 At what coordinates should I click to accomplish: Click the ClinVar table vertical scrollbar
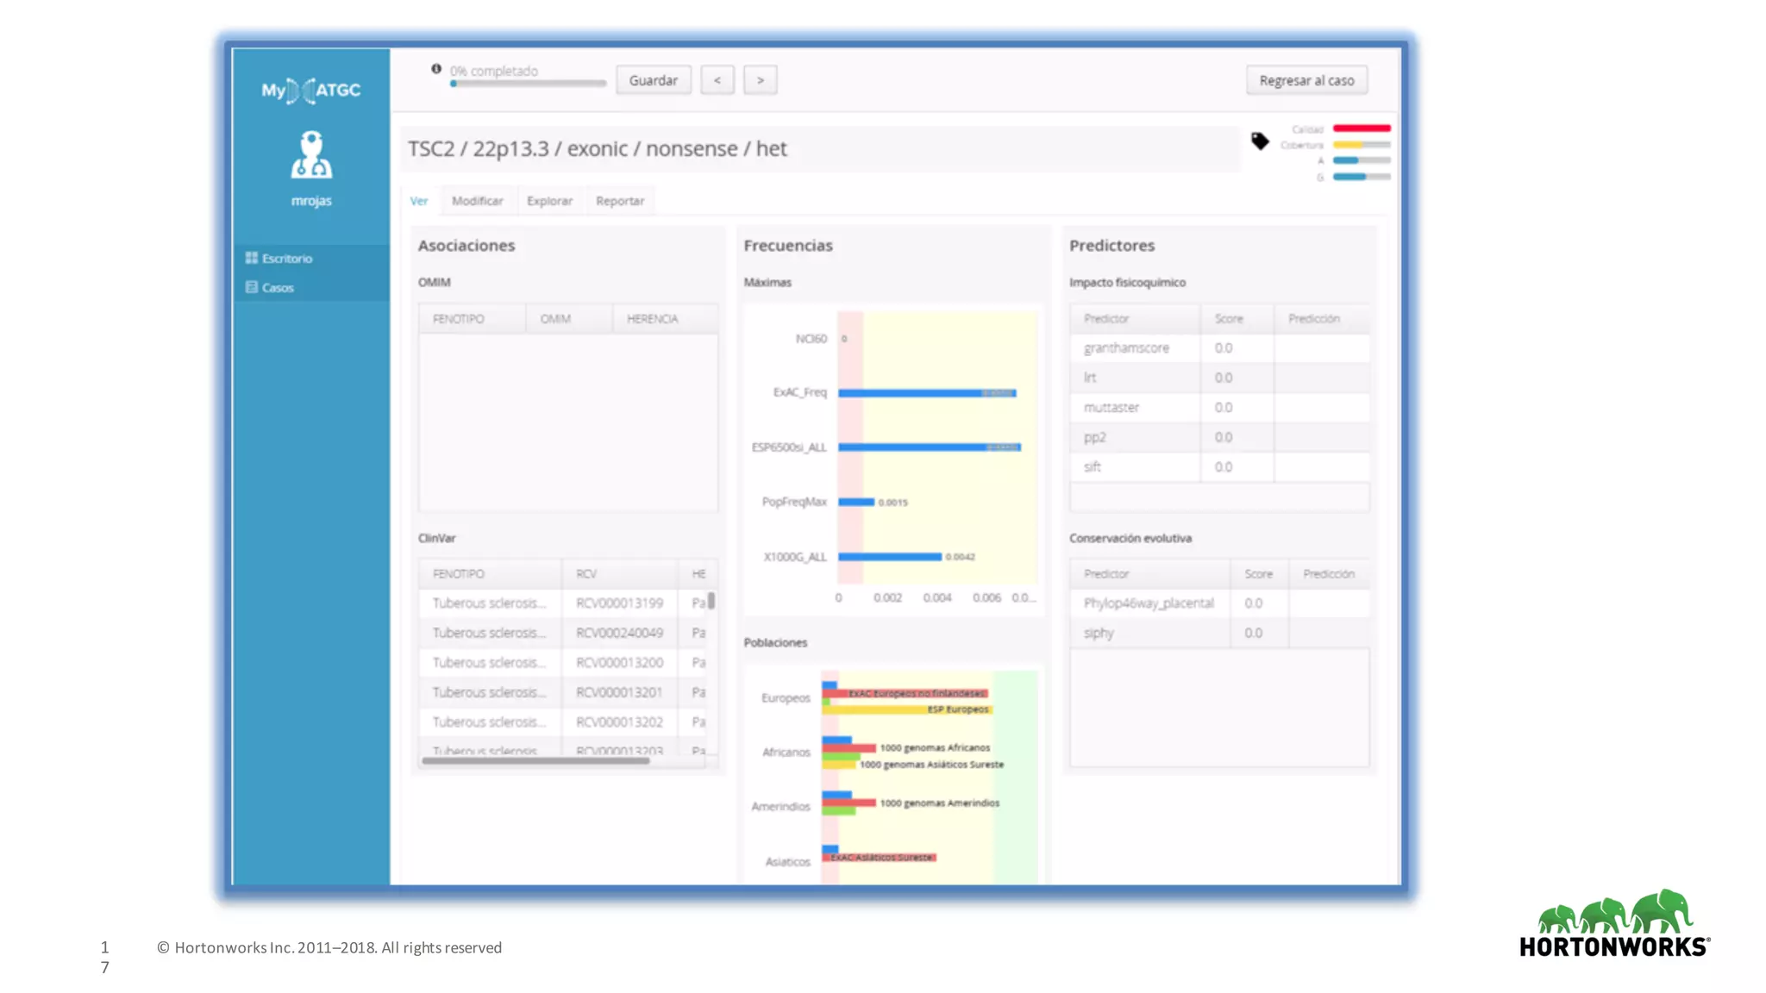(x=711, y=601)
